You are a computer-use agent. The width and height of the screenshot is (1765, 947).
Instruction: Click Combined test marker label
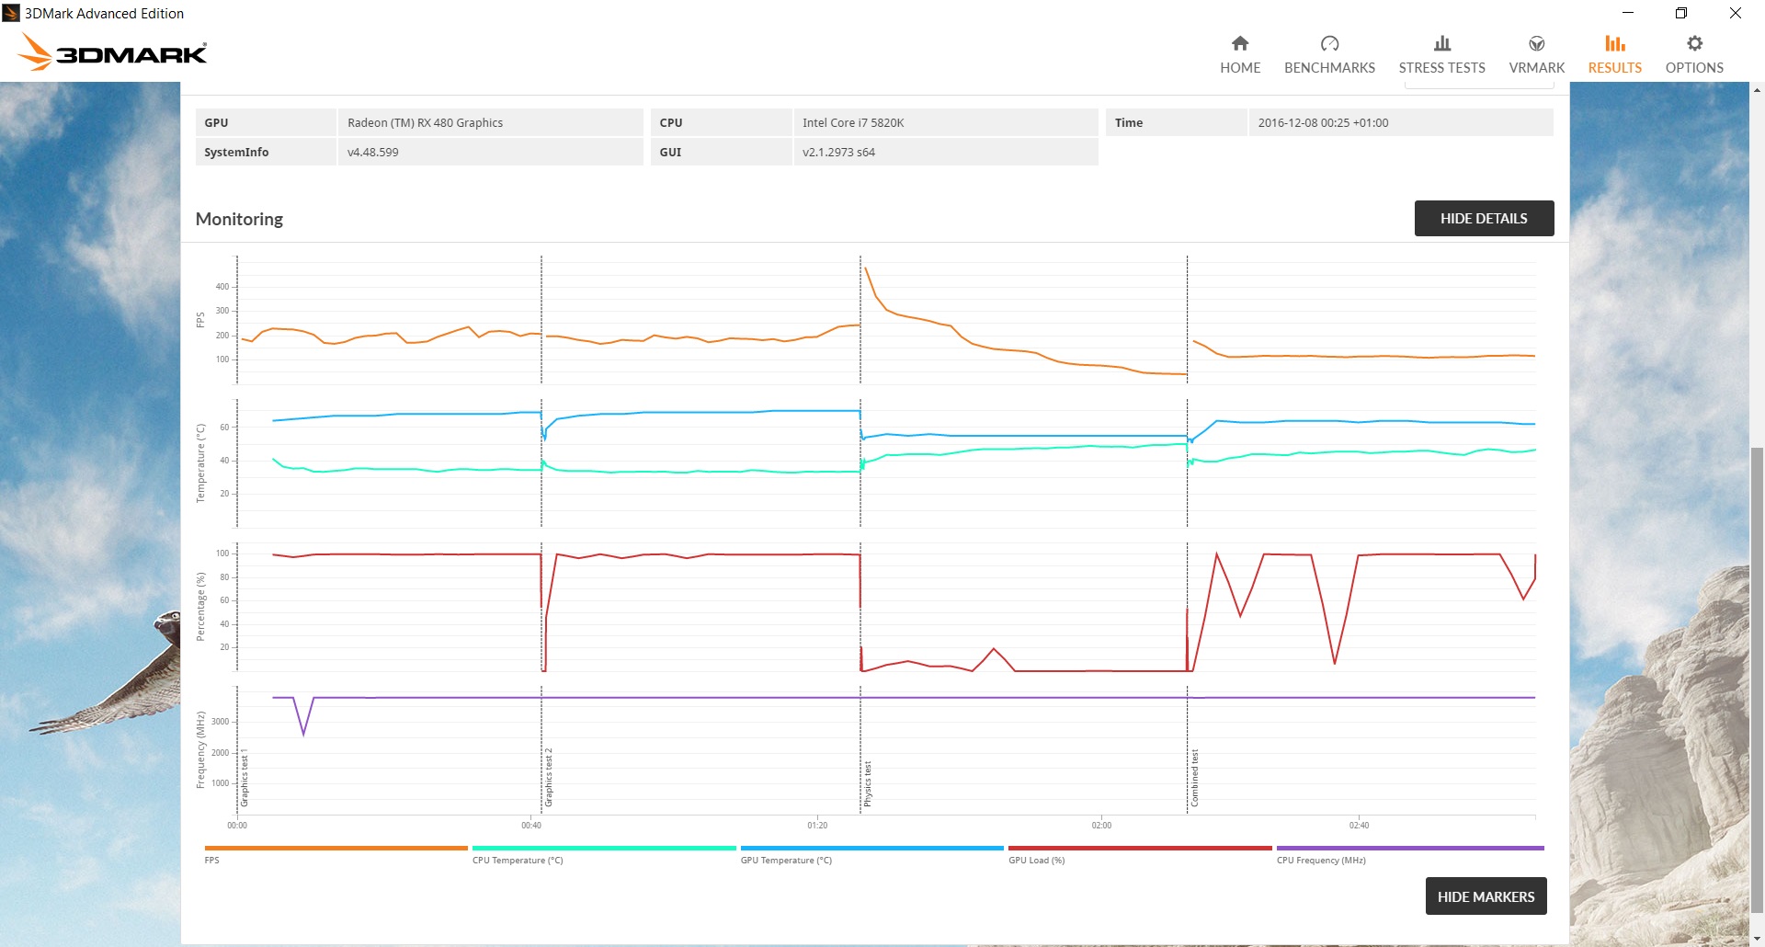(x=1194, y=778)
